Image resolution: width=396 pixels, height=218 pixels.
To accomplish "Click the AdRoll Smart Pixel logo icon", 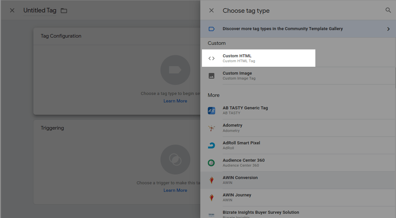I will [211, 145].
